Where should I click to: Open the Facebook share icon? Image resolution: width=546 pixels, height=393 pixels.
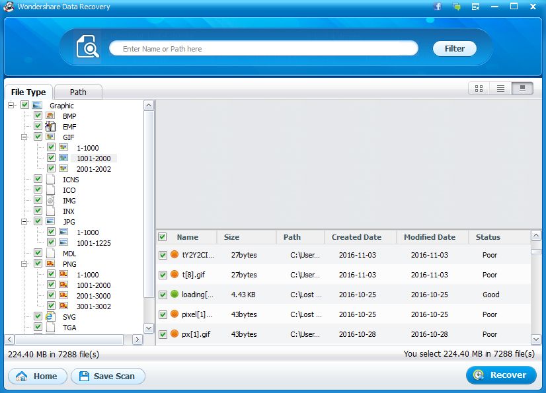coord(438,7)
